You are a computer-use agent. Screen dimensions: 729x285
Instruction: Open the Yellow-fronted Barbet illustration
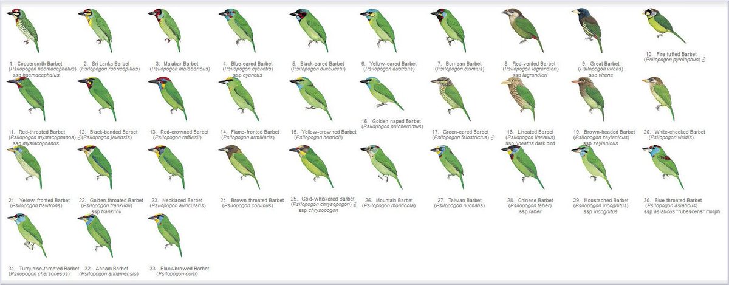pyautogui.click(x=24, y=167)
